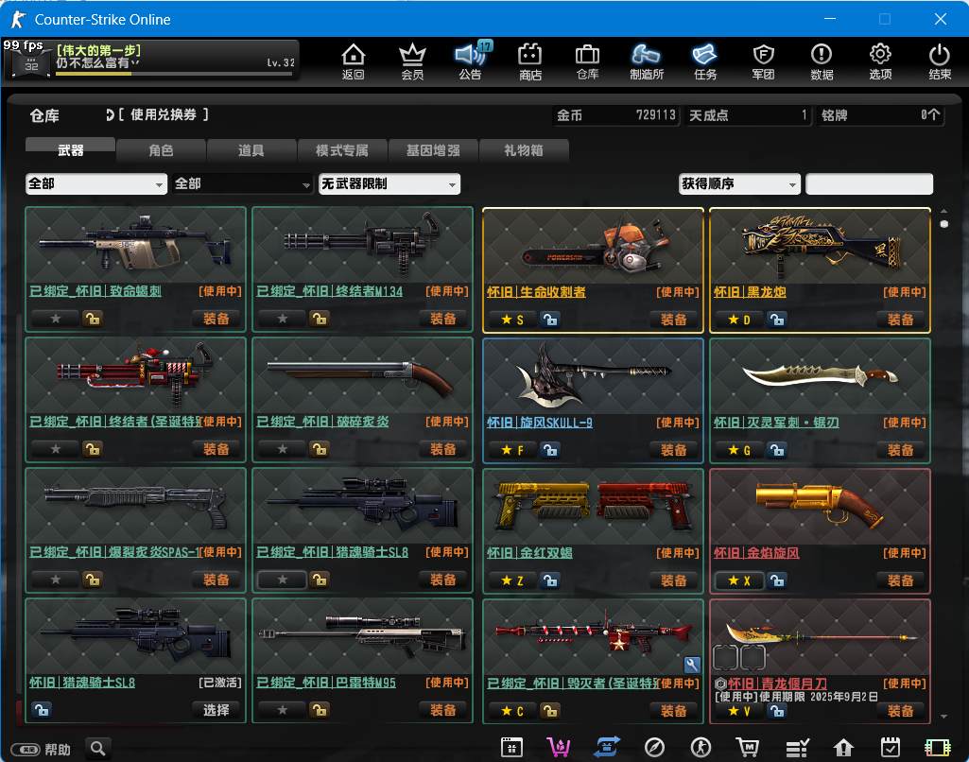Switch to the 模式专属 tab
The image size is (969, 762).
(342, 150)
